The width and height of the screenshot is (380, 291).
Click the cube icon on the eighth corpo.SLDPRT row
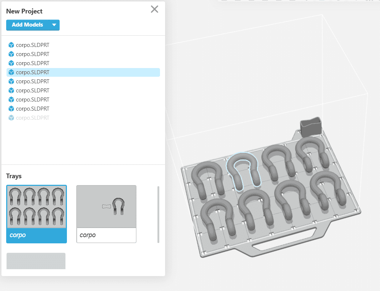click(11, 108)
